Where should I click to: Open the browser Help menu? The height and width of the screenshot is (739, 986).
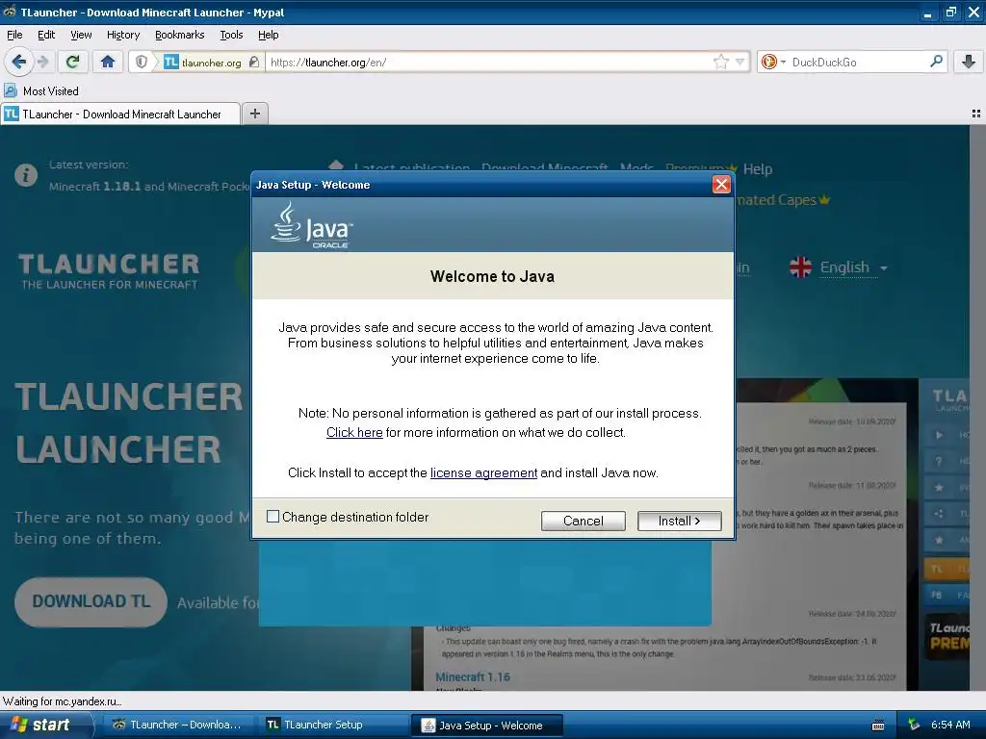point(268,35)
